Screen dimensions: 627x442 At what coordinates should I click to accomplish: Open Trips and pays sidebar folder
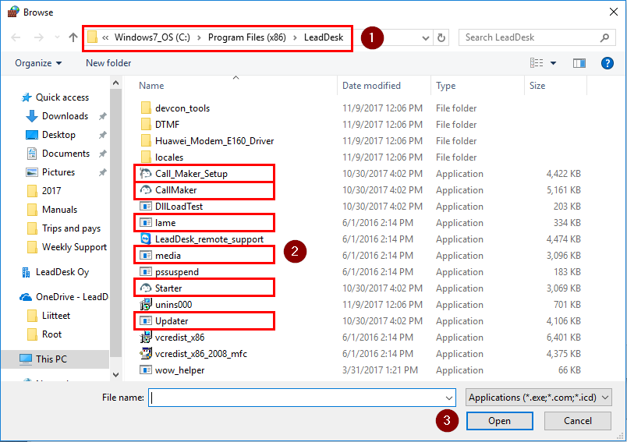(64, 228)
